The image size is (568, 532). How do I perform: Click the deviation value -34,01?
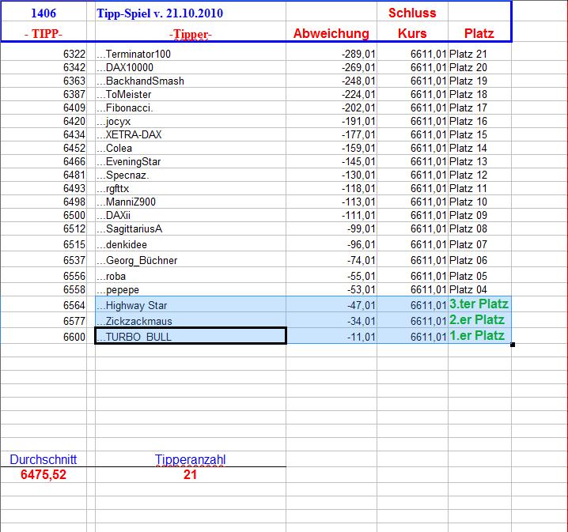coord(362,321)
